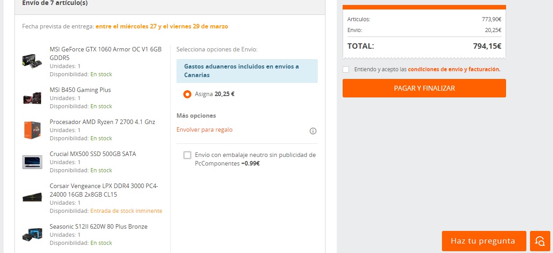The height and width of the screenshot is (253, 553).
Task: Open the Haz tu pregunta chat button
Action: click(483, 241)
